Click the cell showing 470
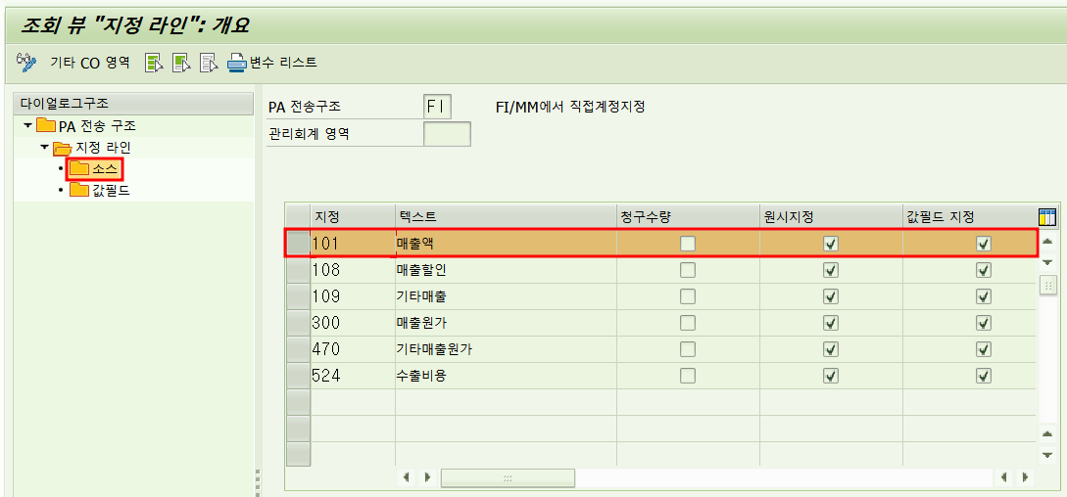Viewport: 1067px width, 497px height. point(353,349)
